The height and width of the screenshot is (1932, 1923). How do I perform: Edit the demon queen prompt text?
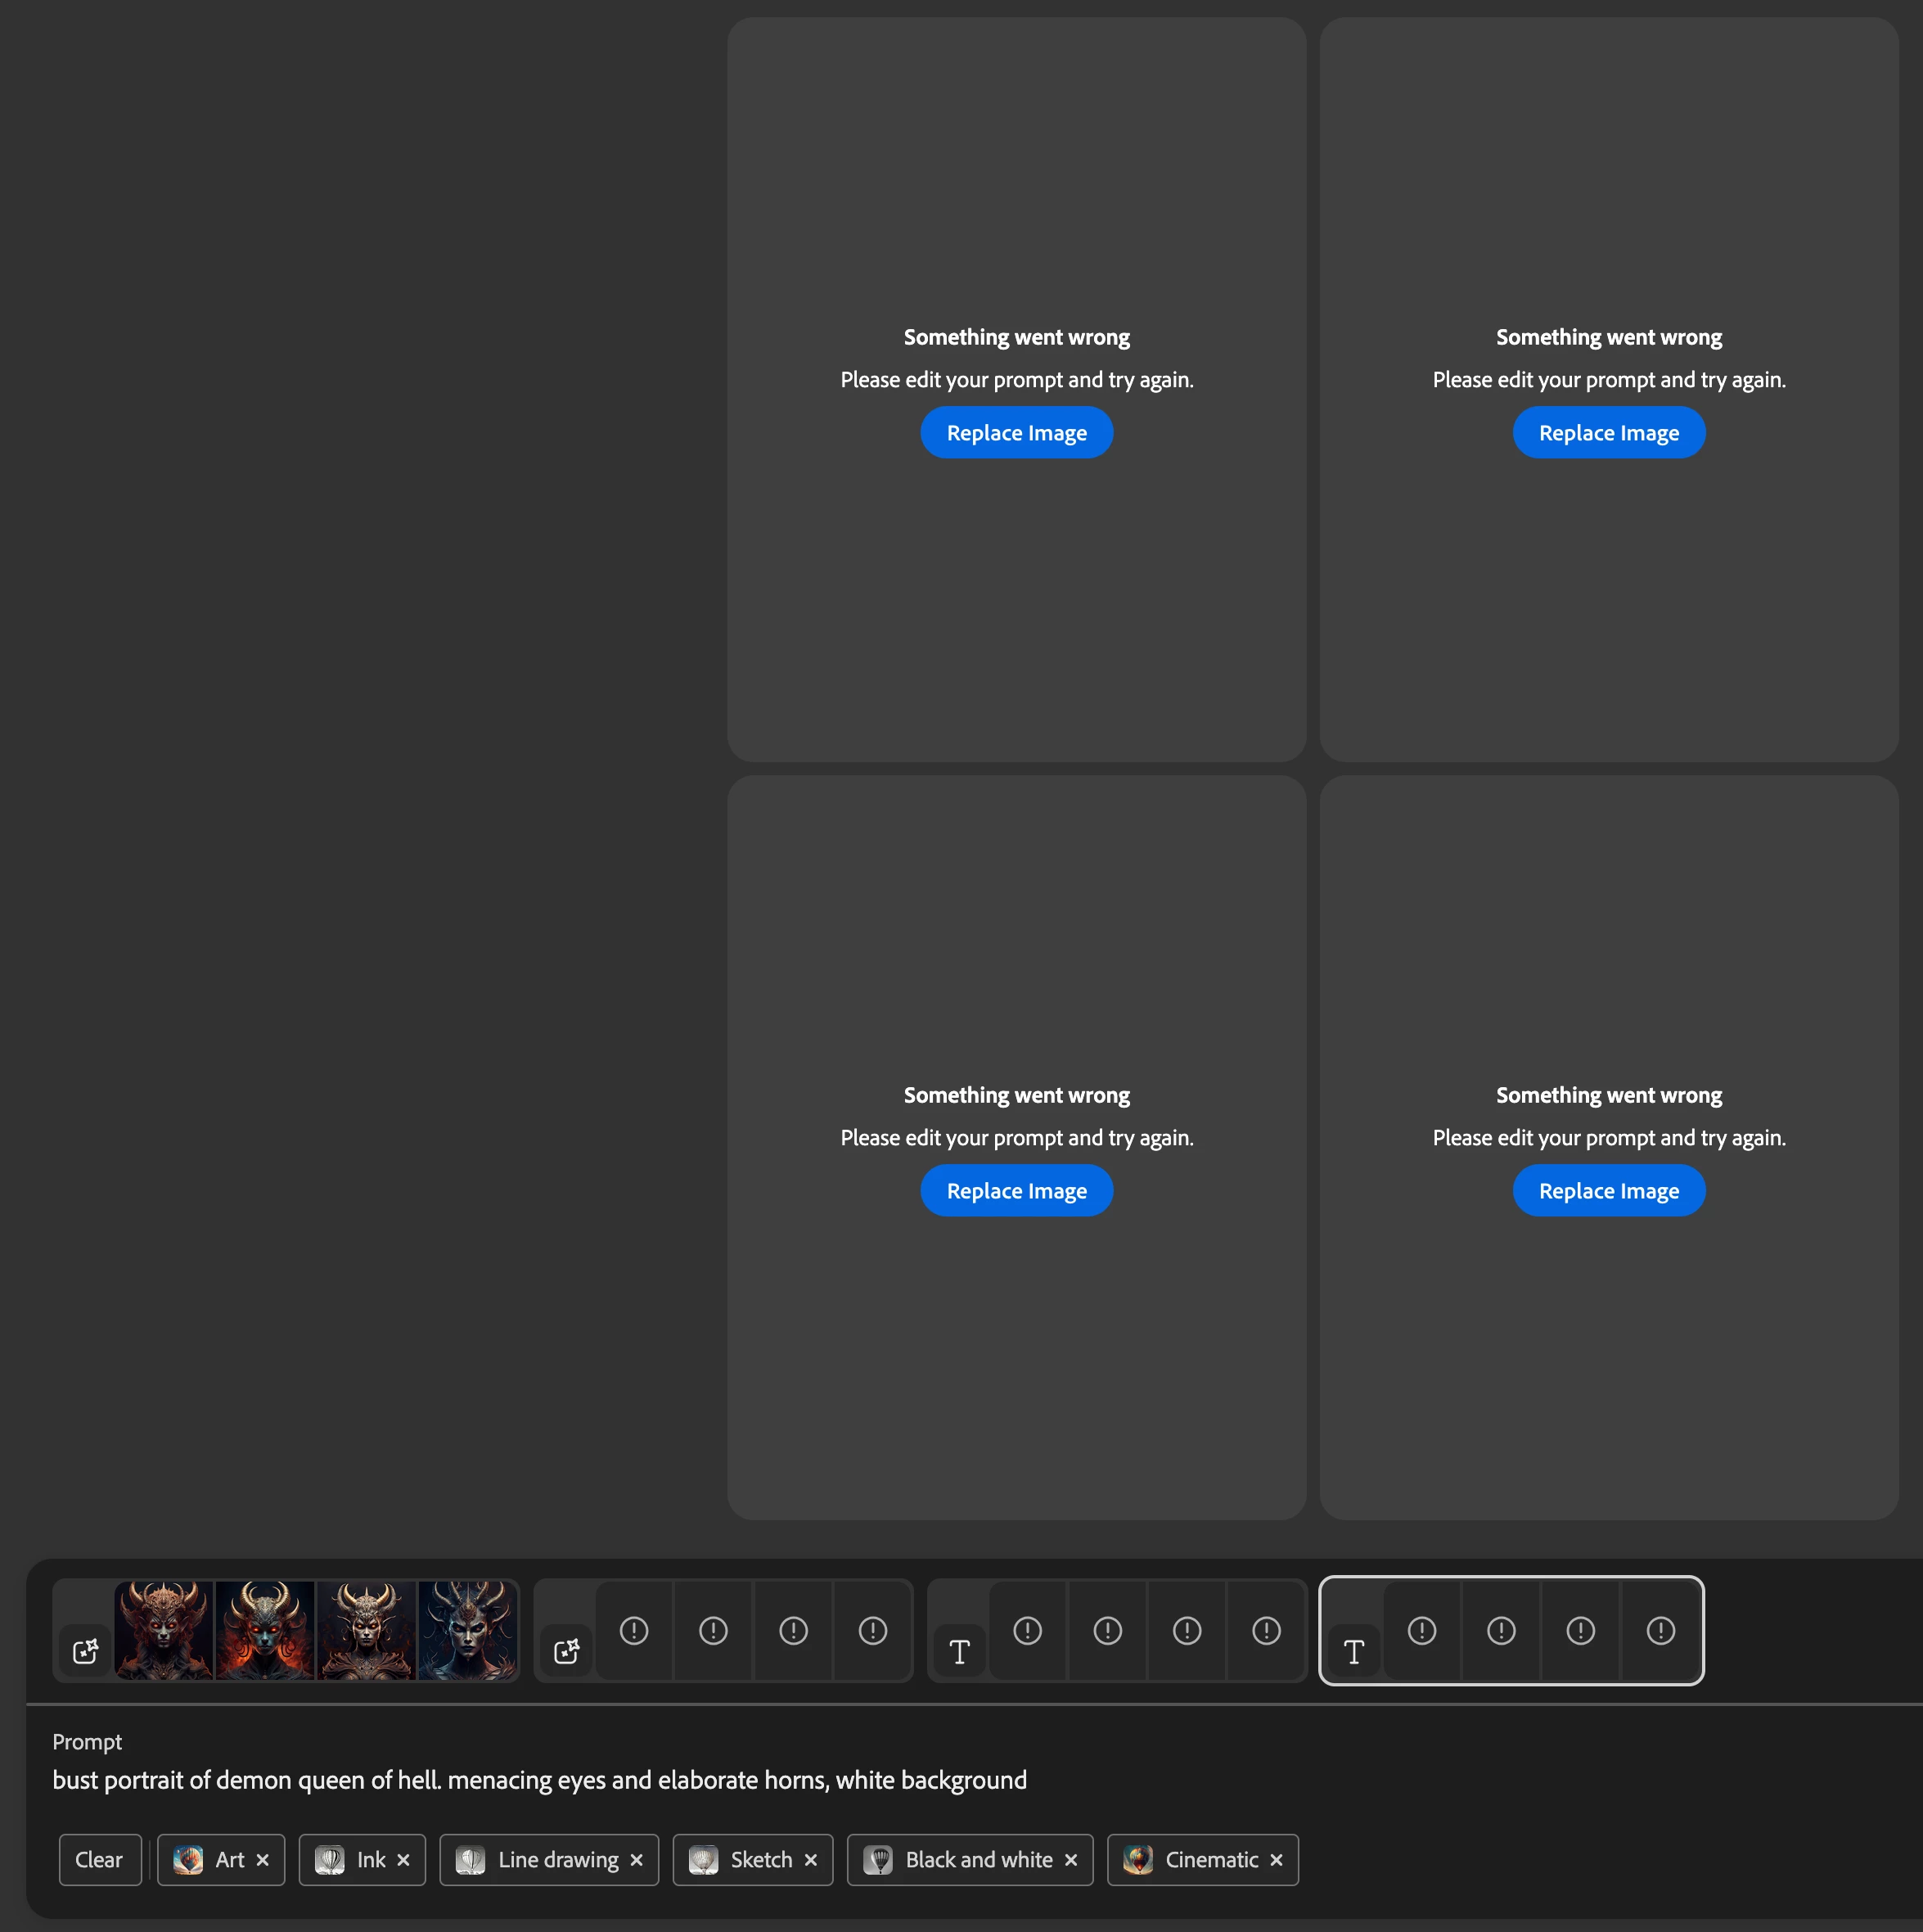click(x=540, y=1780)
